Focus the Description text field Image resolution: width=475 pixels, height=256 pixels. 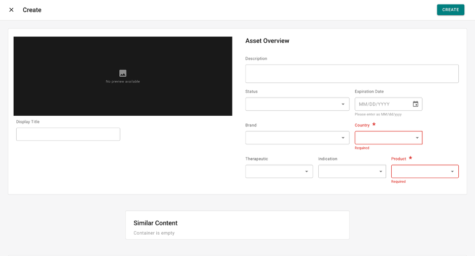tap(352, 74)
